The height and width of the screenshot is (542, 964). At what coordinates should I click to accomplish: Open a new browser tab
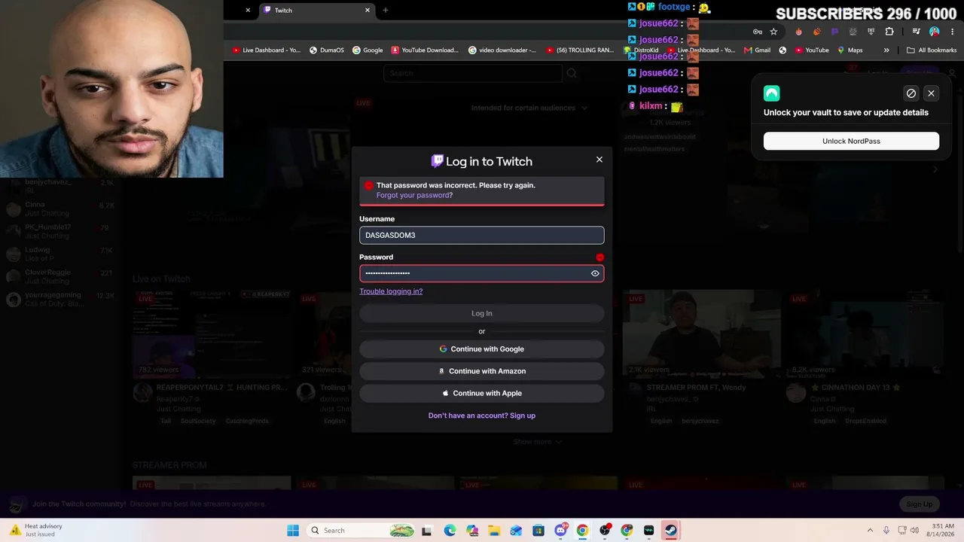click(386, 11)
